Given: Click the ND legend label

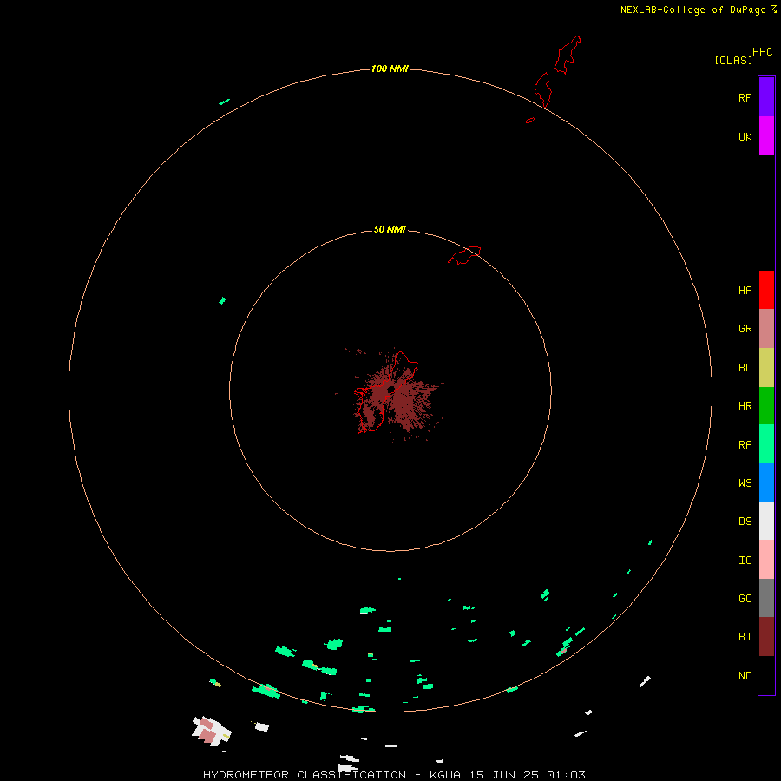Looking at the screenshot, I should tap(745, 676).
